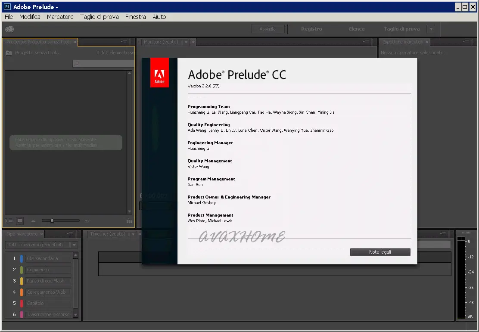479x332 pixels.
Task: Switch project panel to thumbnail view
Action: [20, 221]
